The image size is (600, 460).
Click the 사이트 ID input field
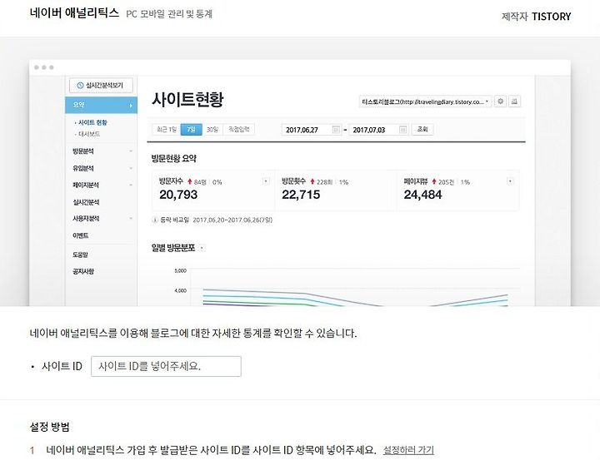(x=166, y=366)
